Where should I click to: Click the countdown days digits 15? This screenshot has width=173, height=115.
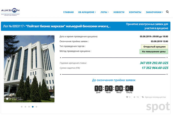(x=98, y=88)
